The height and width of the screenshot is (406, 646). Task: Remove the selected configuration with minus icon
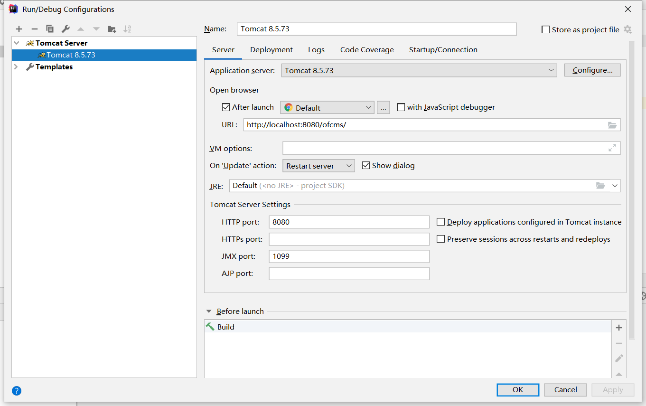click(34, 29)
